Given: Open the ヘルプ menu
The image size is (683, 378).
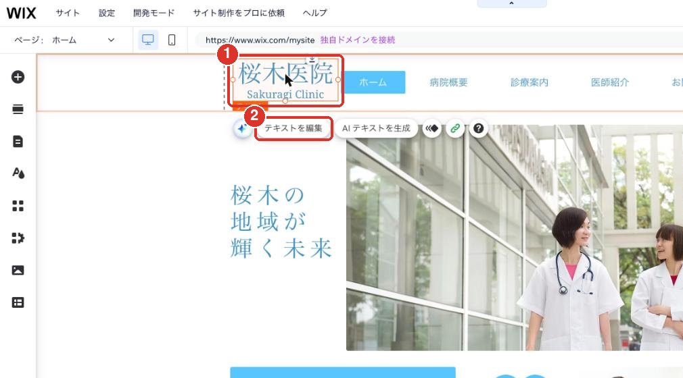Looking at the screenshot, I should [x=315, y=13].
